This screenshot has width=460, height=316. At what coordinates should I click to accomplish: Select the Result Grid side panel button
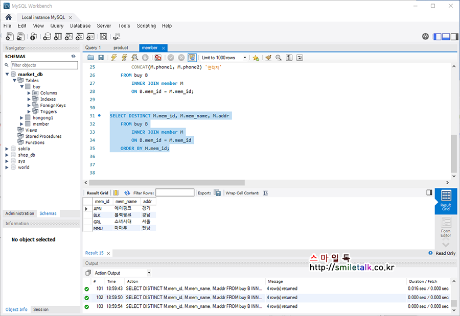coord(446,201)
